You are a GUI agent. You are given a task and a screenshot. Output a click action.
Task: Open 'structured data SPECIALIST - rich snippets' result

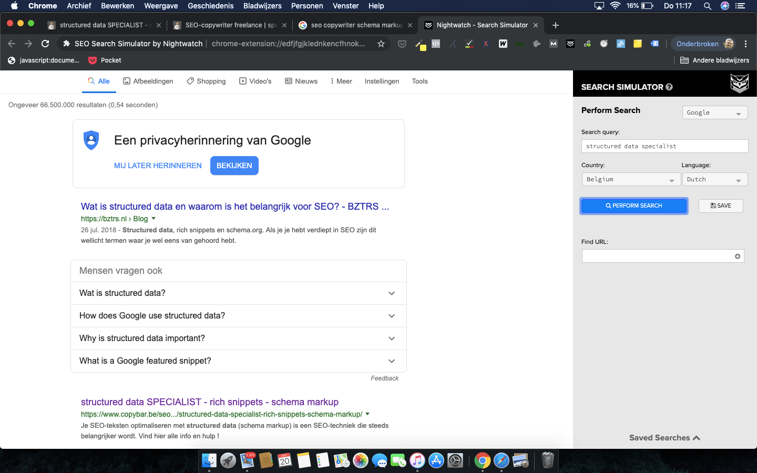click(210, 402)
